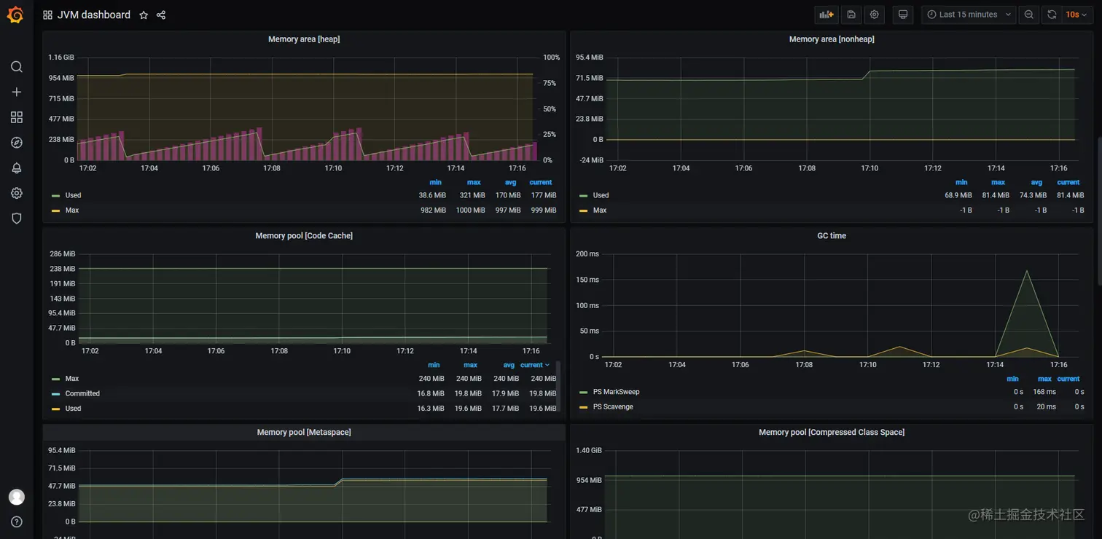This screenshot has height=539, width=1102.
Task: Open the Memory pool [Metaspace] panel menu
Action: [304, 433]
